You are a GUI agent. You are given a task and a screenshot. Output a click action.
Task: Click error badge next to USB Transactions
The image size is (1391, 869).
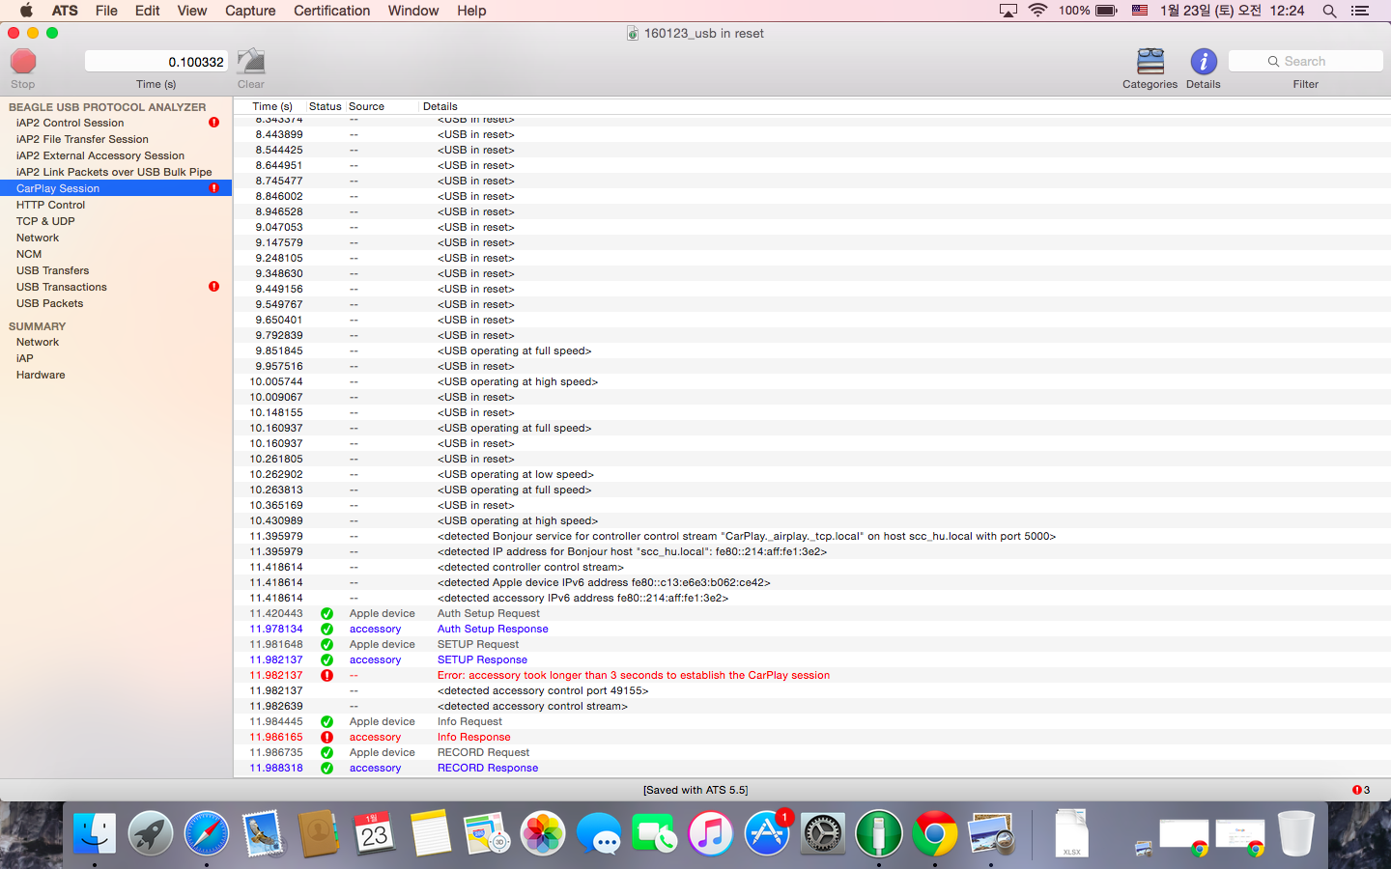coord(213,287)
